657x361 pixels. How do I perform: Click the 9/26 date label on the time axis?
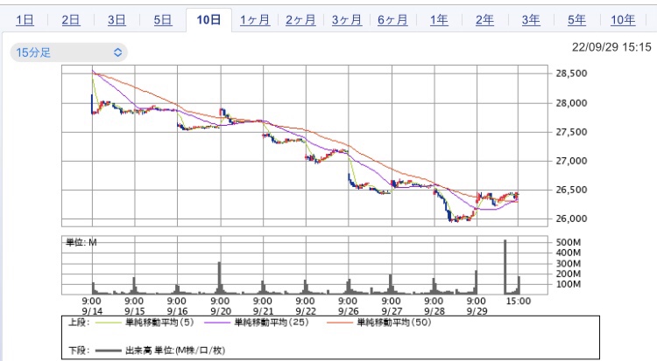coord(348,311)
